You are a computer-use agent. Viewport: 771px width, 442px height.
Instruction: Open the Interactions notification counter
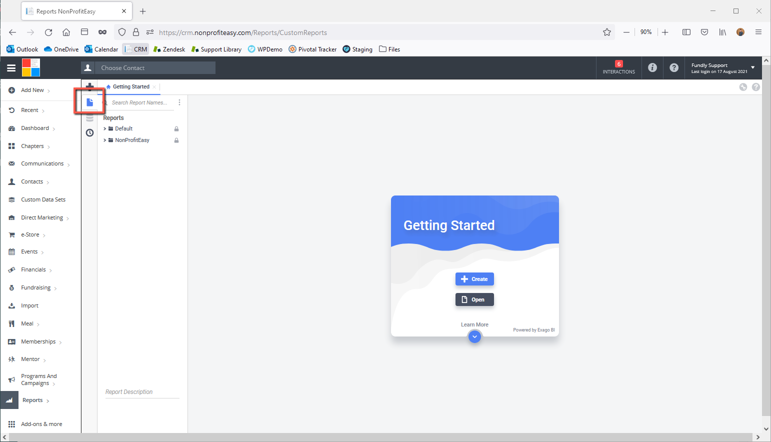[618, 67]
